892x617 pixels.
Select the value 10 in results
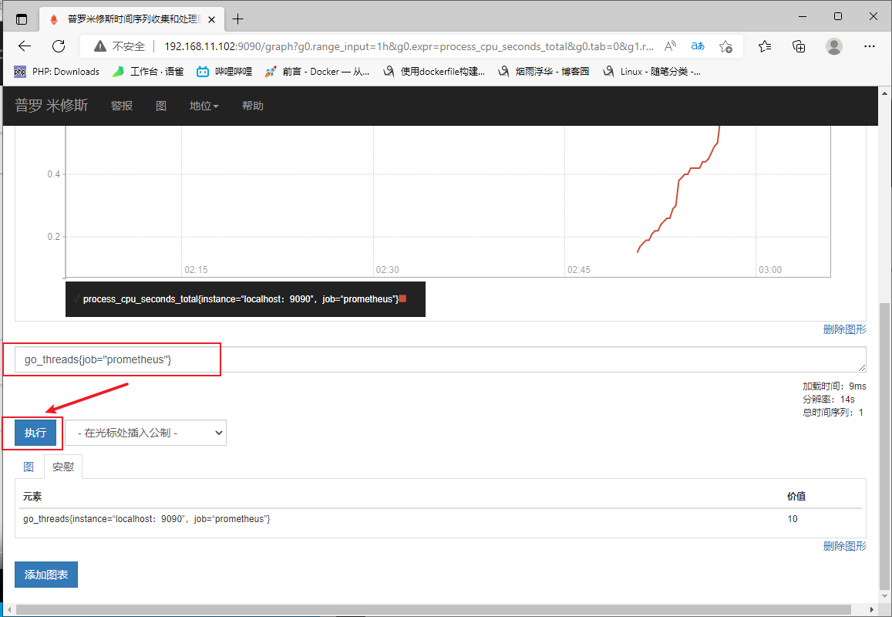point(793,518)
